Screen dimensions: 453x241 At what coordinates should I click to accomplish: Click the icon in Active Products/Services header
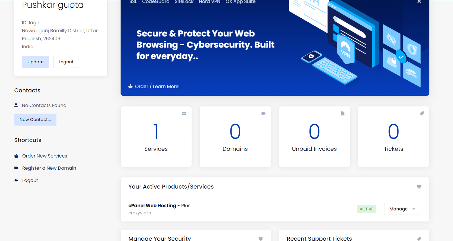[x=419, y=187]
